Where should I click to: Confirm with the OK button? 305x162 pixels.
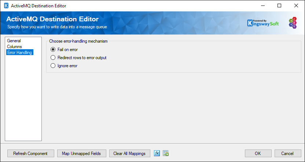tap(258, 154)
